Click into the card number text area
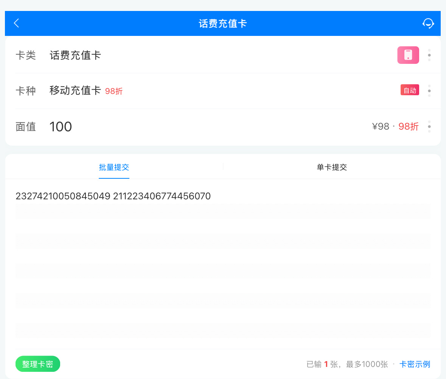 [222, 265]
